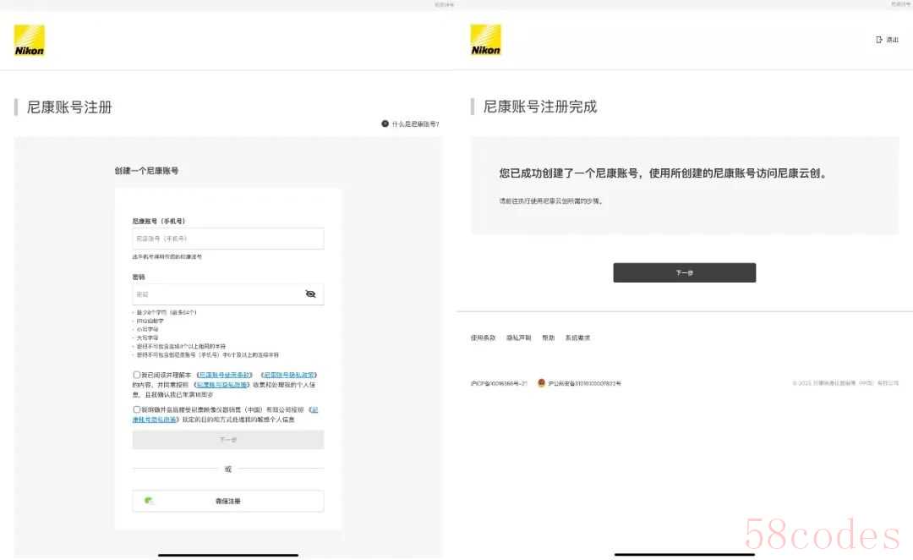Open the 沪ICP备 record number link
The height and width of the screenshot is (560, 913).
[499, 383]
